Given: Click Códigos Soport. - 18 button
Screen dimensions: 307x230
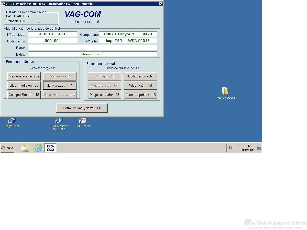Looking at the screenshot, I should [24, 95].
